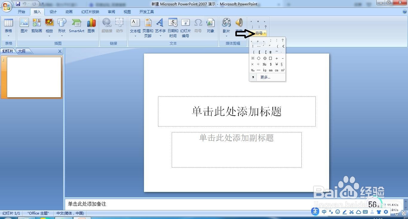Image resolution: width=408 pixels, height=219 pixels.
Task: Toggle IME punctuation mode icon
Action: [331, 212]
